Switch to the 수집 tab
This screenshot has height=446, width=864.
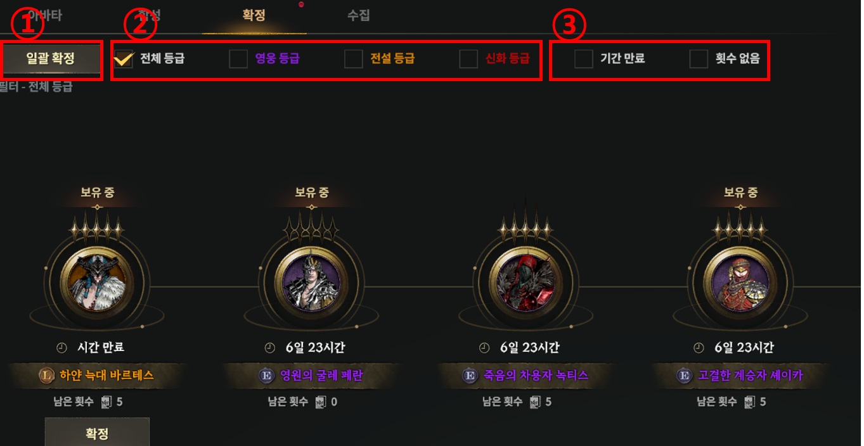[x=358, y=15]
